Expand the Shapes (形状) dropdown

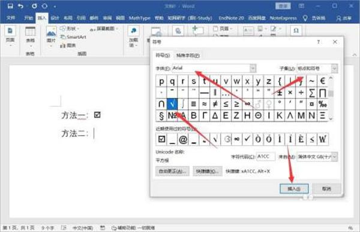pyautogui.click(x=78, y=29)
